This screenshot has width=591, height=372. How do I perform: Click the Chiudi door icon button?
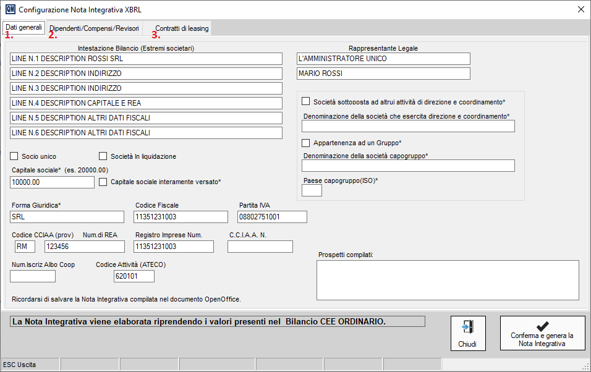[x=467, y=333]
